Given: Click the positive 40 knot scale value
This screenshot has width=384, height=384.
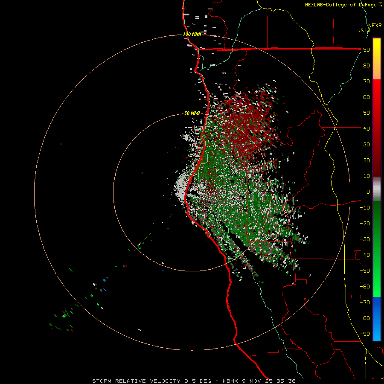Looking at the screenshot, I should click(x=367, y=128).
